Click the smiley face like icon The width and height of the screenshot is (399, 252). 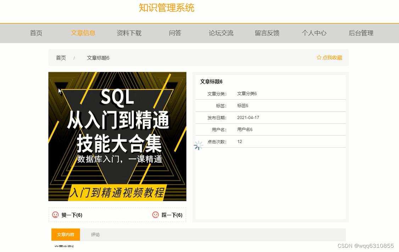pos(55,215)
